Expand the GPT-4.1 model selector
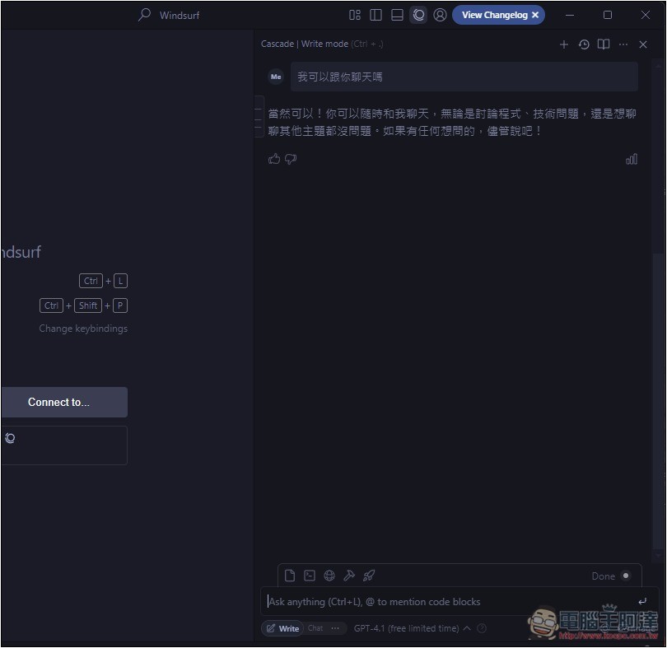This screenshot has height=648, width=667. [412, 628]
